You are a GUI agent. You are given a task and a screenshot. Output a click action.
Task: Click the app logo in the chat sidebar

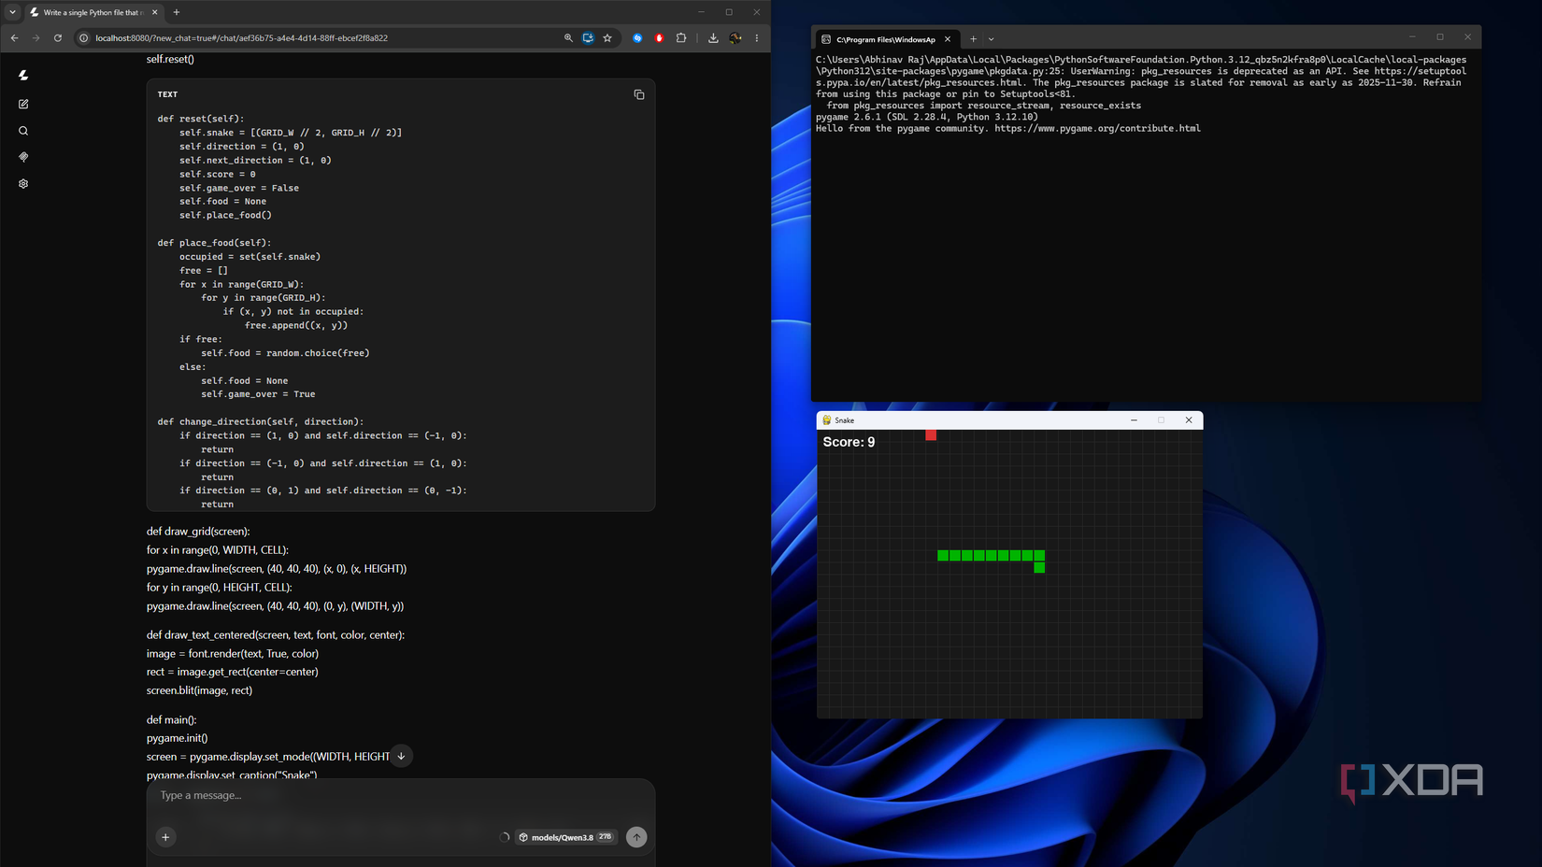coord(23,76)
